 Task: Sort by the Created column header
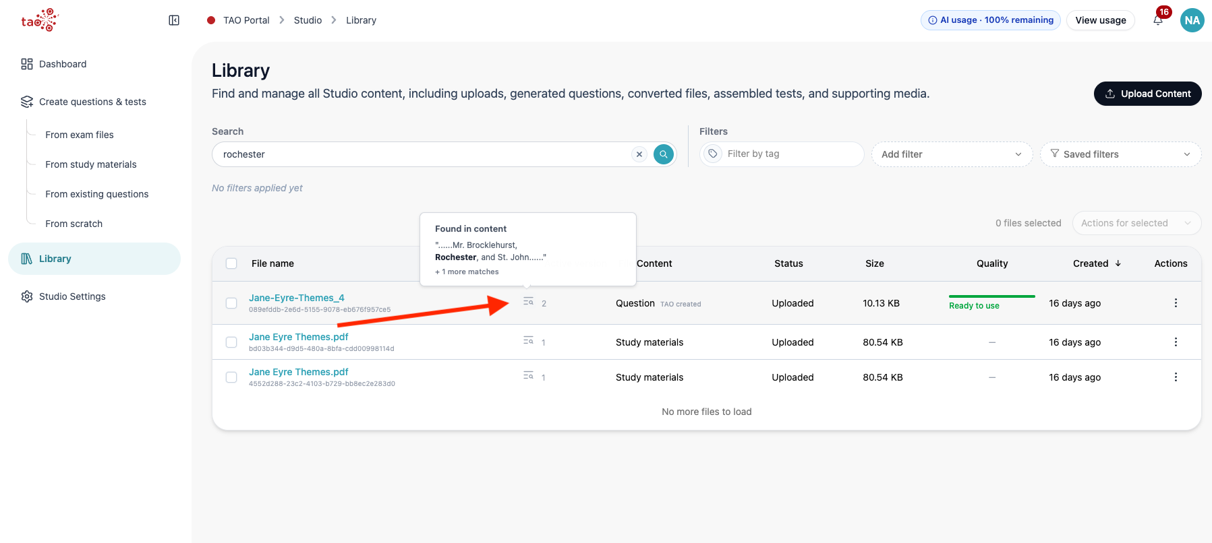click(x=1097, y=263)
